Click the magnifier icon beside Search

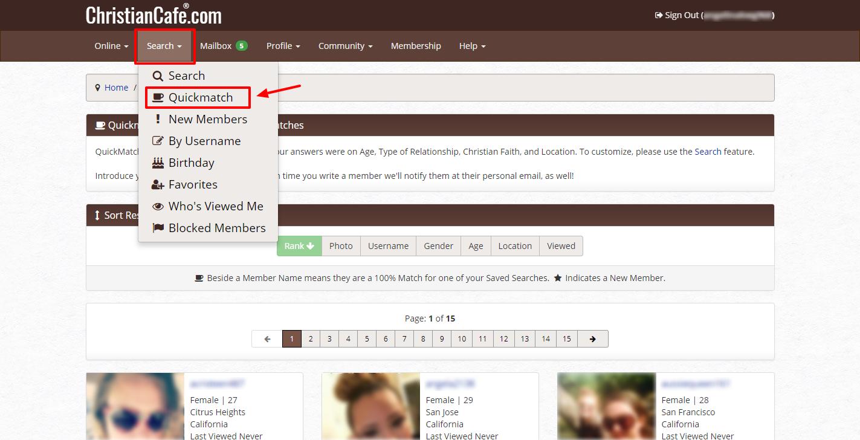[x=158, y=76]
